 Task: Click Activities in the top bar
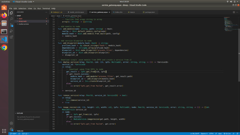pyautogui.click(x=6, y=2)
